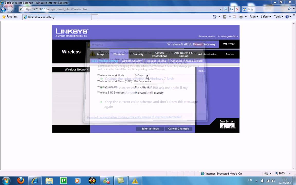Viewport: 296px width, 185px height.
Task: Disable Wireless SSID Broadcast
Action: pyautogui.click(x=152, y=93)
